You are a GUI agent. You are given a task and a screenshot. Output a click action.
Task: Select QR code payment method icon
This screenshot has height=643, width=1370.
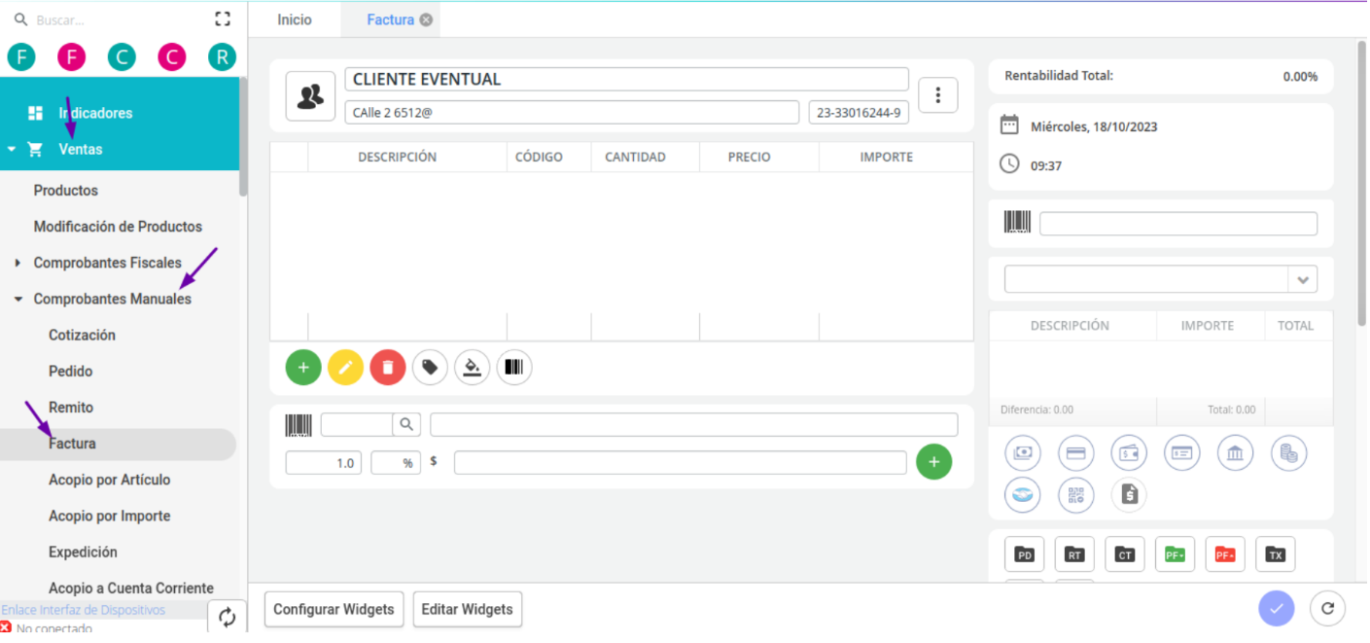click(x=1076, y=495)
